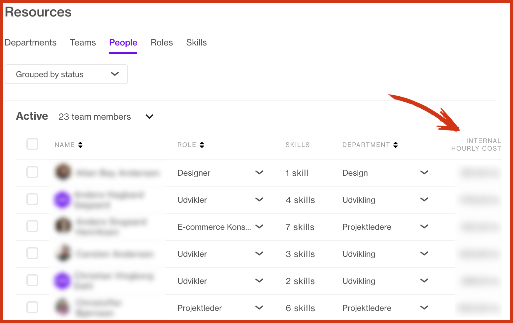Sort the list by Department column

tap(396, 145)
